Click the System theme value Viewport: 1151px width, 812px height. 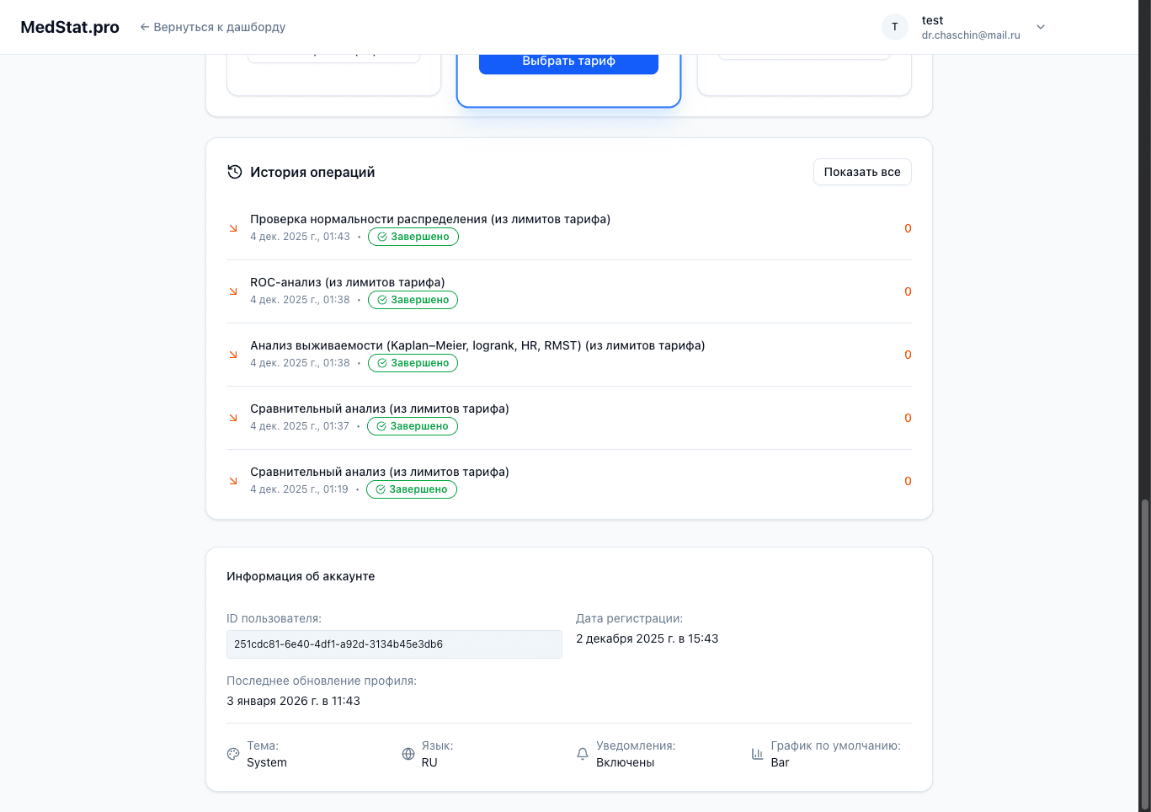(x=267, y=762)
